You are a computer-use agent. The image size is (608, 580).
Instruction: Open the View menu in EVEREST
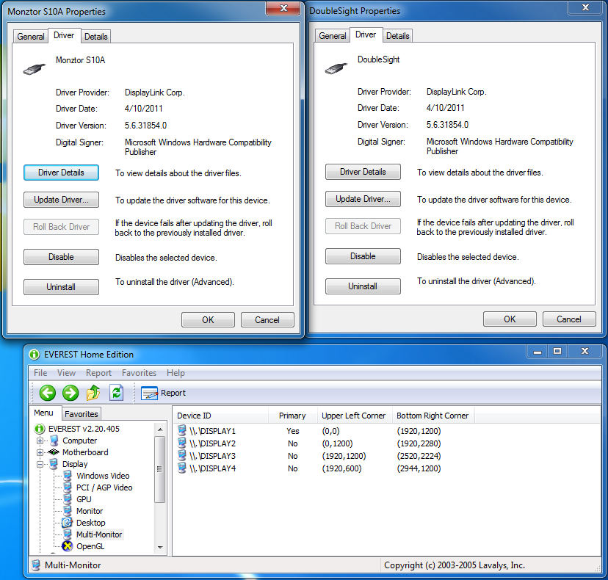tap(66, 372)
